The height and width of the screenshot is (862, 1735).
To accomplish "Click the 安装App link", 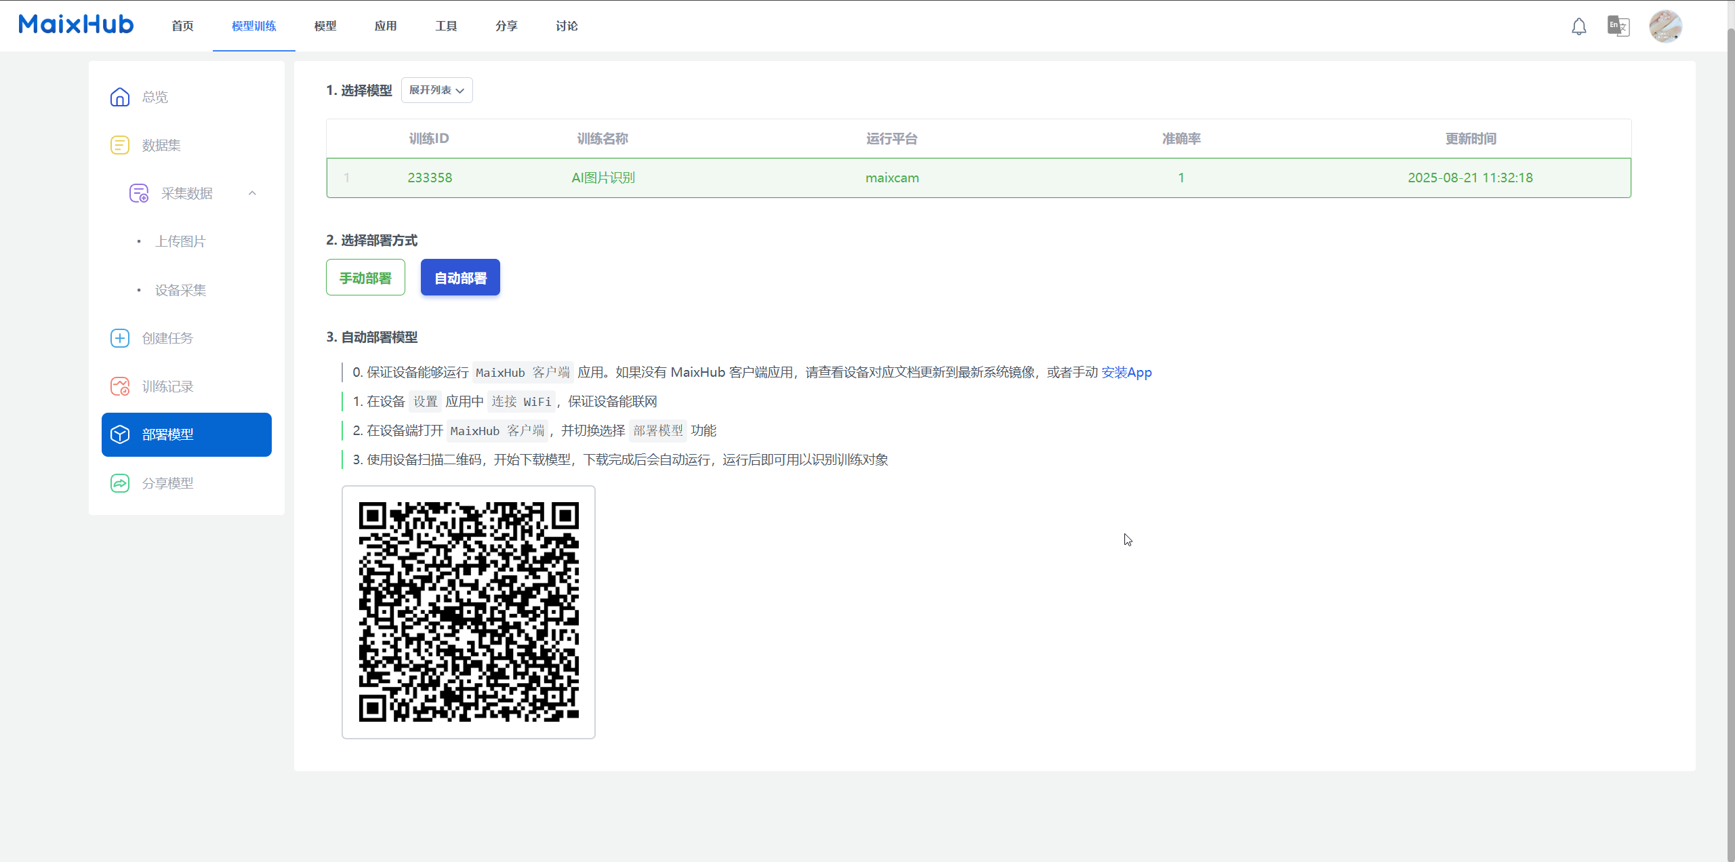I will tap(1126, 372).
